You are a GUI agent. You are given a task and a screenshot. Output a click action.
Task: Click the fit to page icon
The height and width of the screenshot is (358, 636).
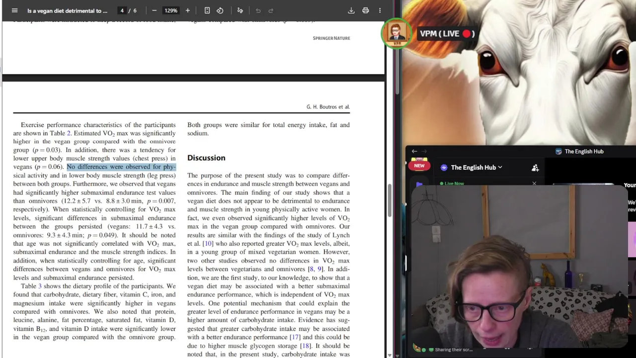(x=207, y=10)
